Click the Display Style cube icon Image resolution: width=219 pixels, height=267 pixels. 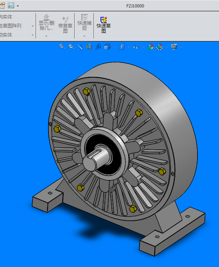coord(122,47)
